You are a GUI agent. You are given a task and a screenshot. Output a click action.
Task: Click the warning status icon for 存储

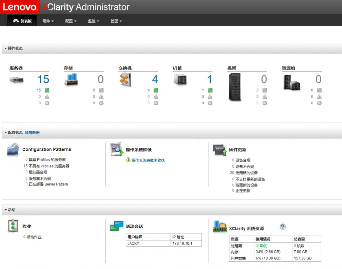tap(101, 97)
